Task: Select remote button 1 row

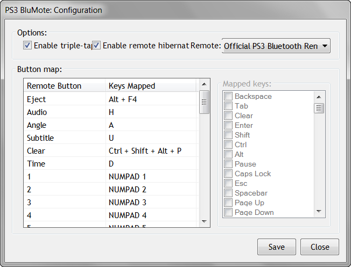Action: 111,177
